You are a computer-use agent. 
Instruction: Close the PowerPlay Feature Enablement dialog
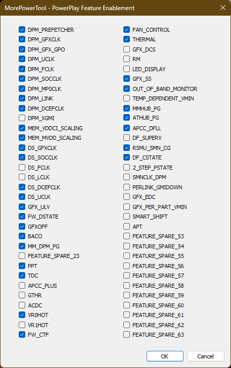tap(223, 8)
